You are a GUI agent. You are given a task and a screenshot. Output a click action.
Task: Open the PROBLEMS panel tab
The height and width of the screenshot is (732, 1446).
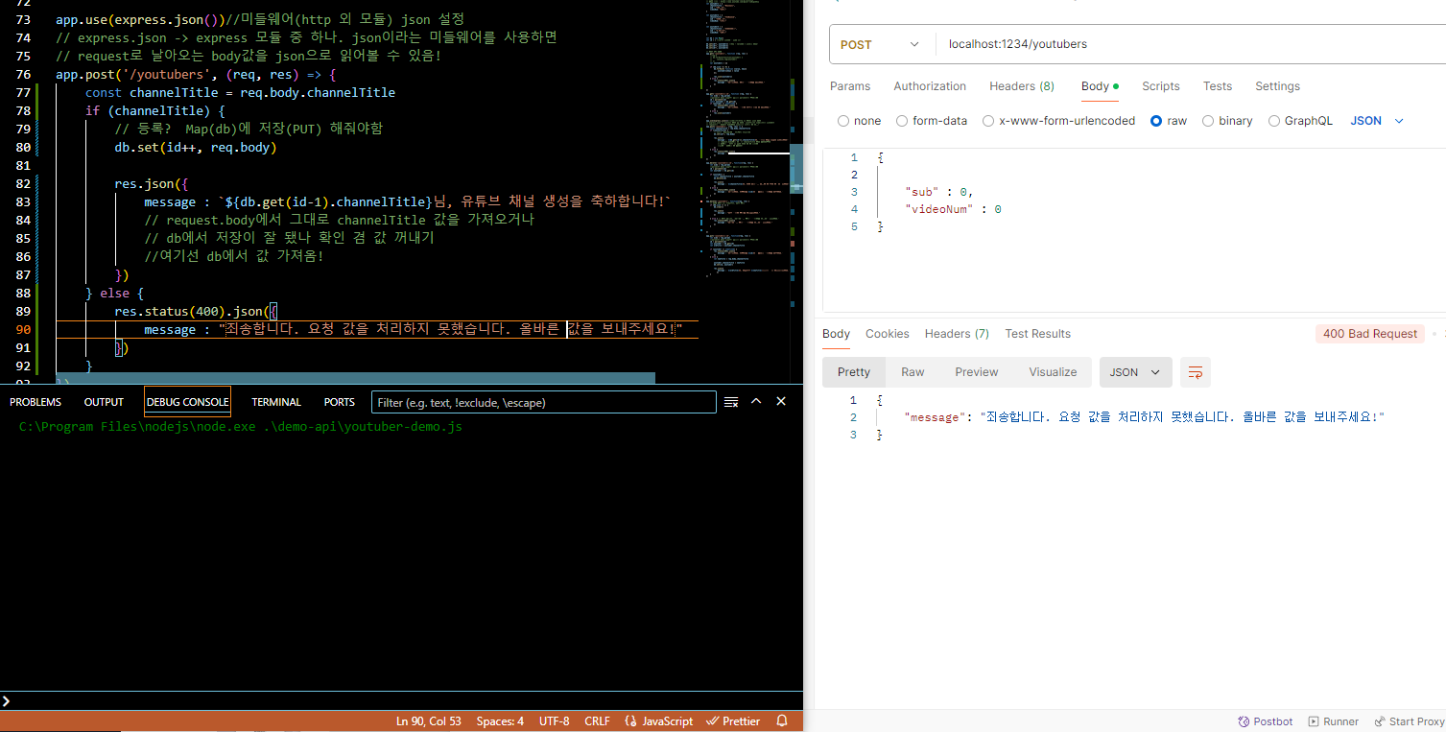pos(36,402)
